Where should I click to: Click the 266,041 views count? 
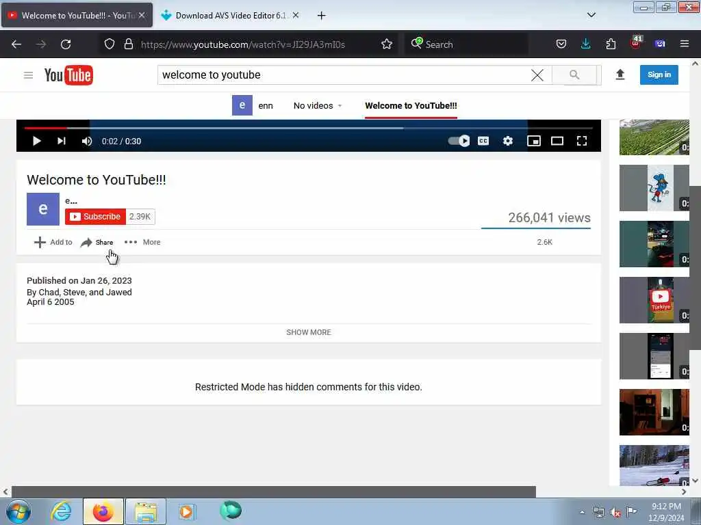[550, 217]
